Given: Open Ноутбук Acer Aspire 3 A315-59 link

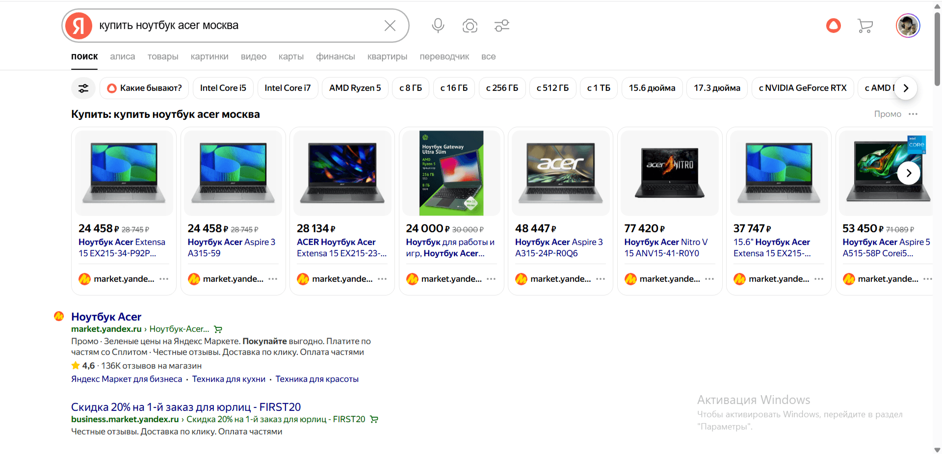Looking at the screenshot, I should [x=232, y=248].
